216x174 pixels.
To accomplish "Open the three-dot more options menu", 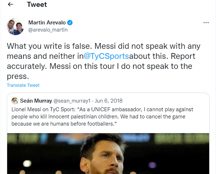I will [206, 23].
